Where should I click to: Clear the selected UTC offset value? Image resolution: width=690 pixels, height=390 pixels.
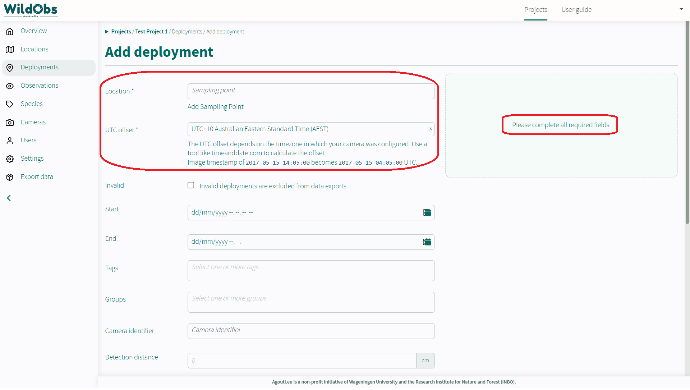(431, 129)
